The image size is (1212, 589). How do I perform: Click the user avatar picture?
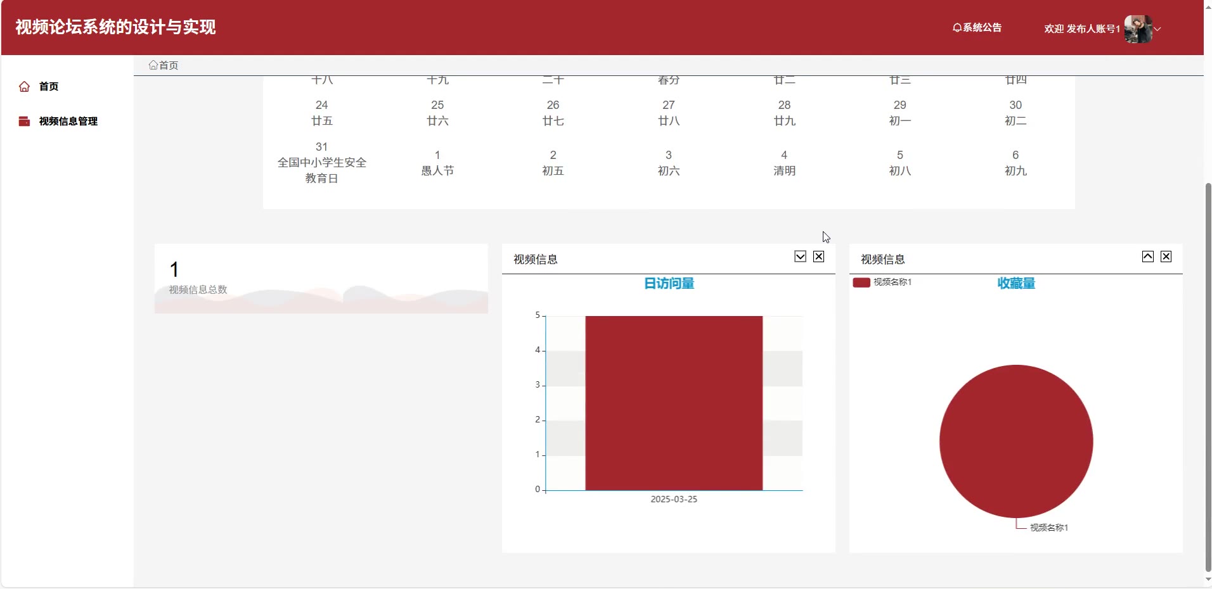point(1138,29)
